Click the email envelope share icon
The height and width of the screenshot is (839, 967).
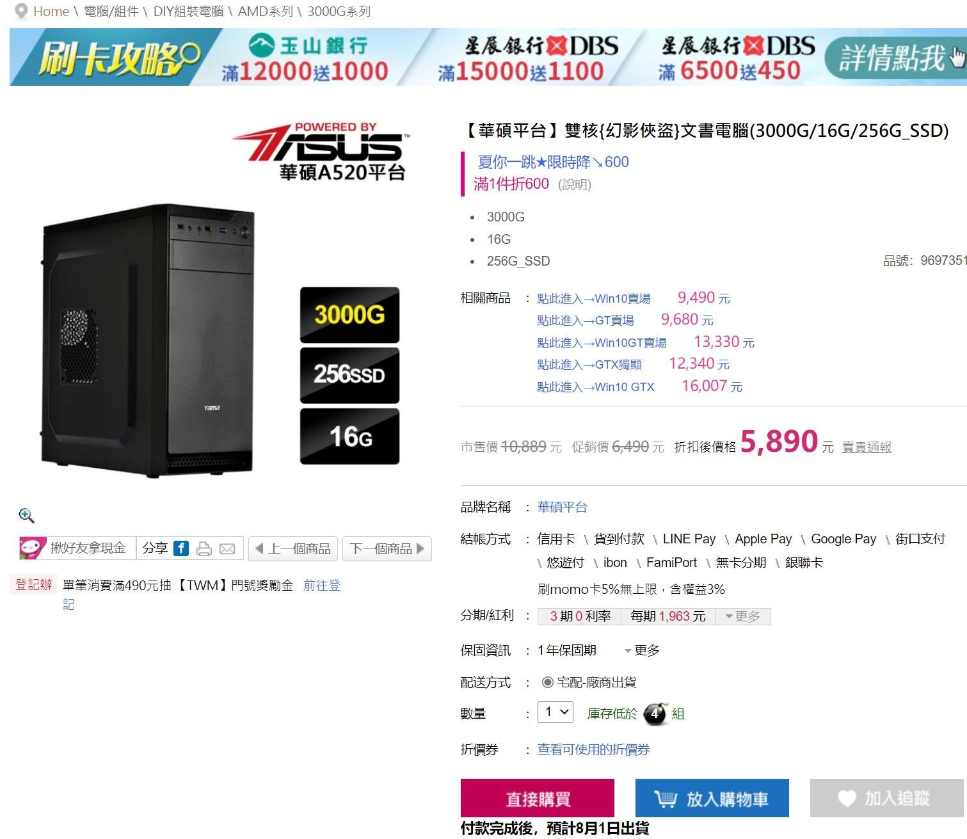click(x=227, y=549)
